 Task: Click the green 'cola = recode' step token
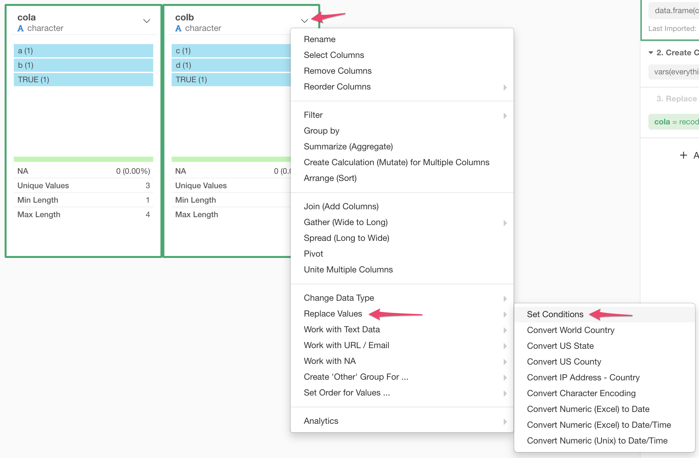[676, 121]
